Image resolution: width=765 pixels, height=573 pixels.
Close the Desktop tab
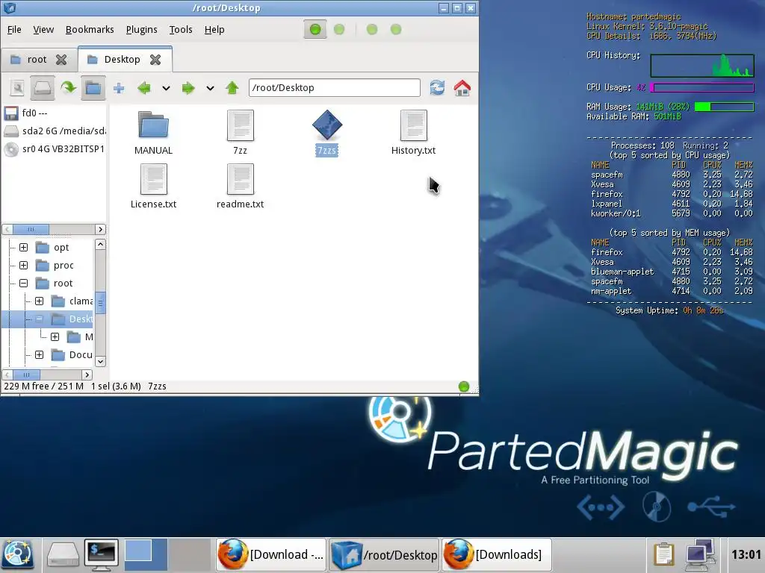(155, 60)
